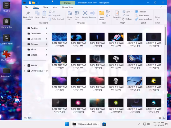Viewport: 171px width, 128px height.
Task: Collapse the ribbon with the chevron
Action: coord(161,7)
